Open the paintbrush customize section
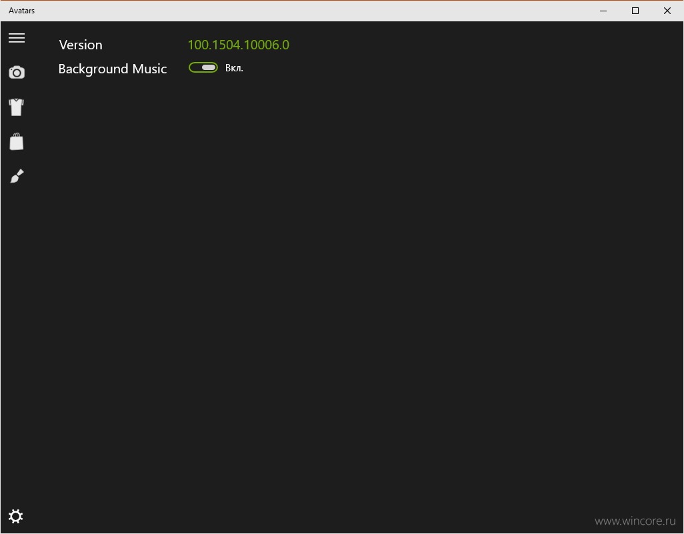This screenshot has width=684, height=534. (x=17, y=176)
